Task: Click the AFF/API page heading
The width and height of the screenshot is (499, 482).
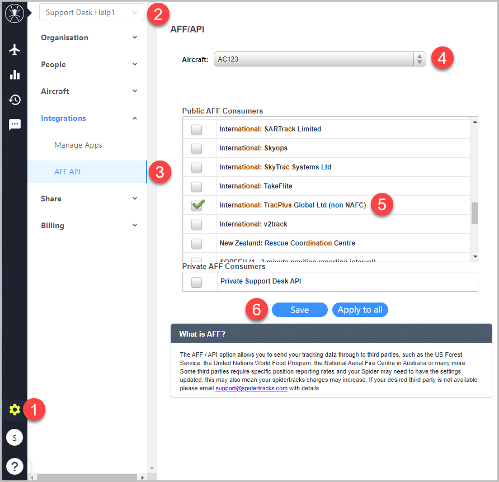Action: [187, 29]
